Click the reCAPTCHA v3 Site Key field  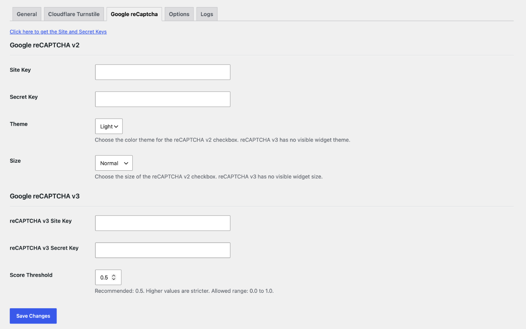(163, 223)
